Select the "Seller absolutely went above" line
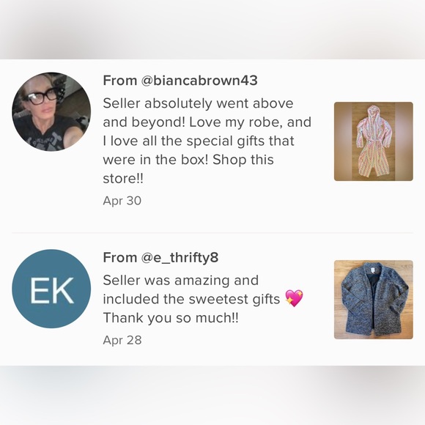425x425 pixels. click(198, 103)
